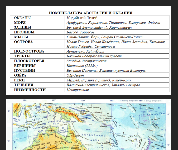This screenshot has width=178, height=150.
Task: Click the 'КОРАЛЛОВОЕ' sea label on map
Action: [x=94, y=136]
